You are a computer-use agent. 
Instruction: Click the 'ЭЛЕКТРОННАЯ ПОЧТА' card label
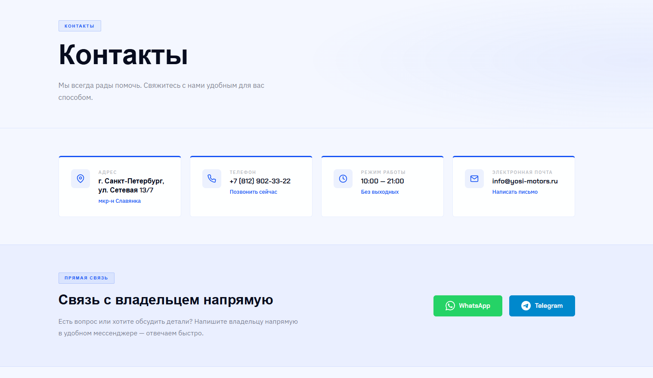tap(522, 172)
